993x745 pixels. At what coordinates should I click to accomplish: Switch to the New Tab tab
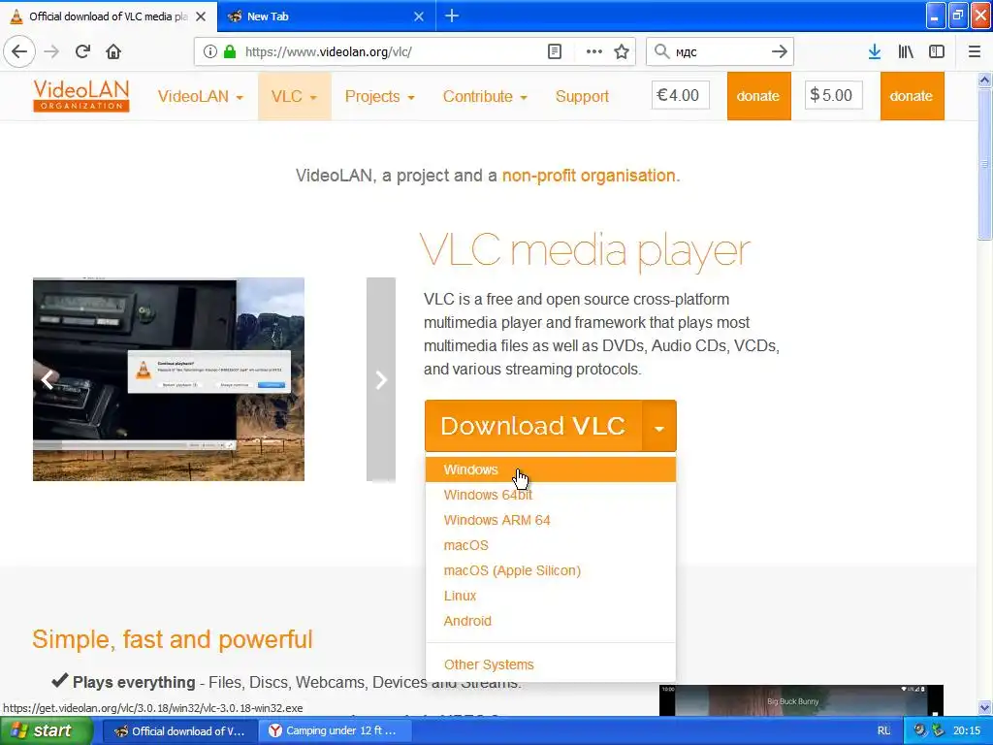[x=317, y=16]
